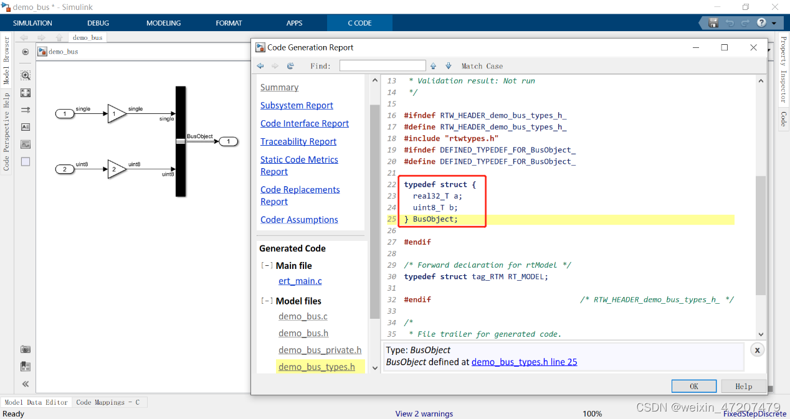790x419 pixels.
Task: Click the Annotation text box icon
Action: 26,127
